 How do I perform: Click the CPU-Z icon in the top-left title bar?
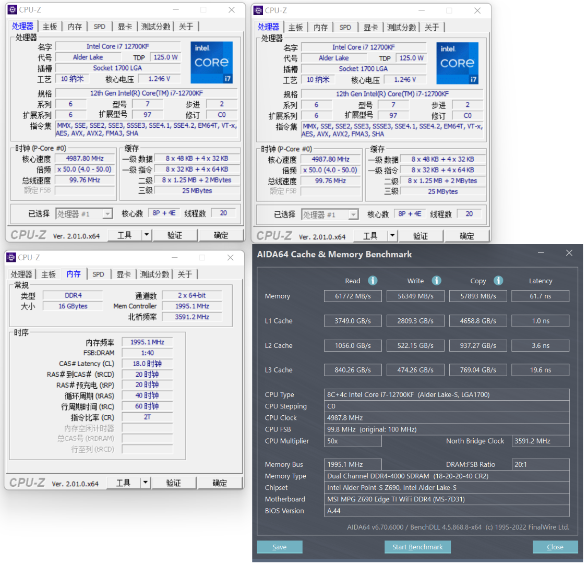(x=11, y=9)
